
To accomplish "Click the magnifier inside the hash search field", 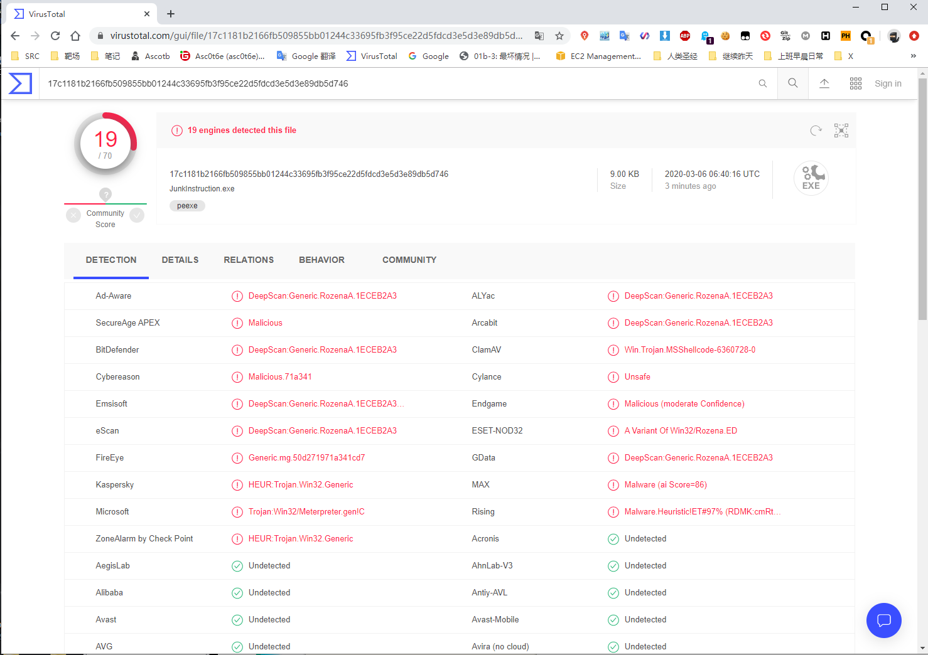I will [x=763, y=83].
